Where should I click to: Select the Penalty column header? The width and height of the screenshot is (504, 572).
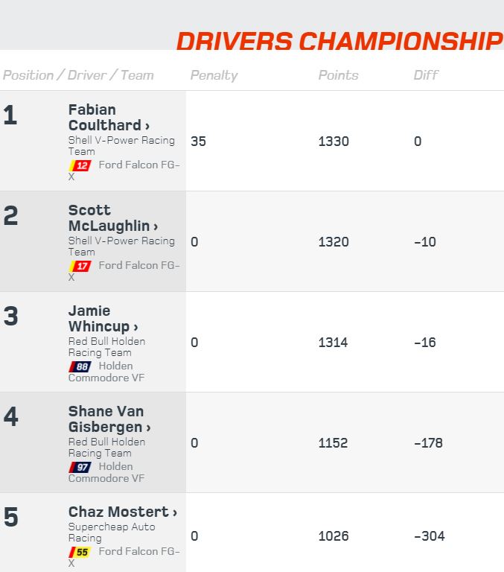pos(214,75)
